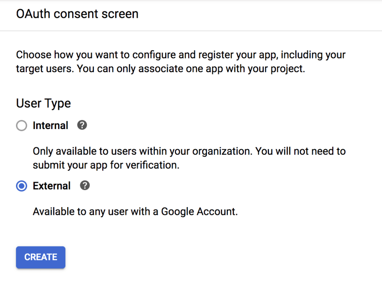Click the 'Available to any user' description

(135, 212)
